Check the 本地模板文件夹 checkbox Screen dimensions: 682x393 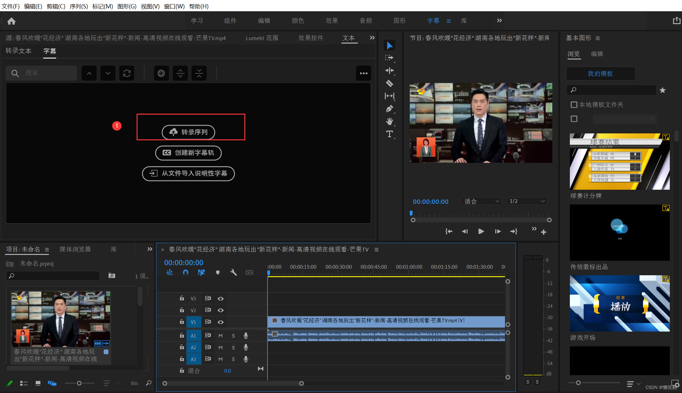click(574, 105)
